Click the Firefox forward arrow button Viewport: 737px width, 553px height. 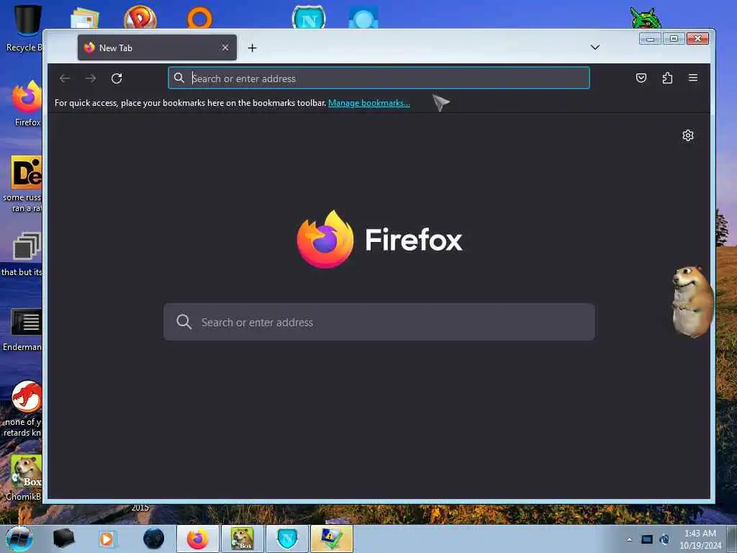tap(91, 78)
